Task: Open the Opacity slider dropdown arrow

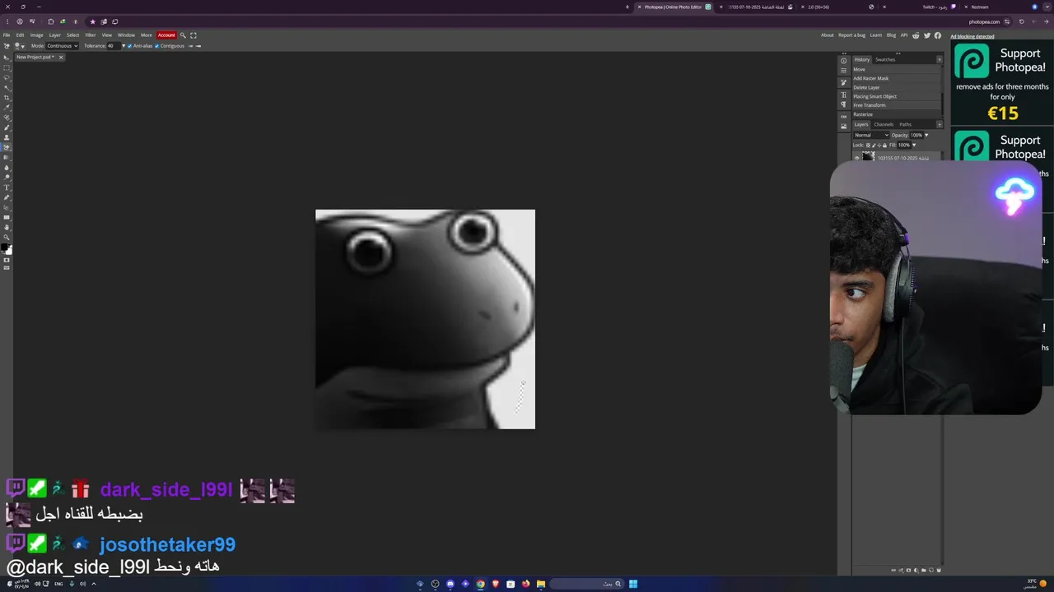Action: 926,135
